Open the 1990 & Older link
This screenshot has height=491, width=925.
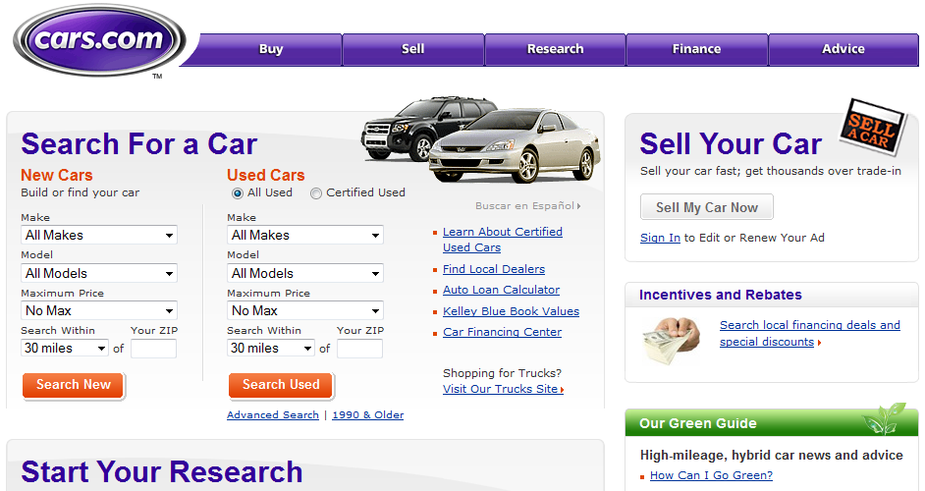point(368,414)
